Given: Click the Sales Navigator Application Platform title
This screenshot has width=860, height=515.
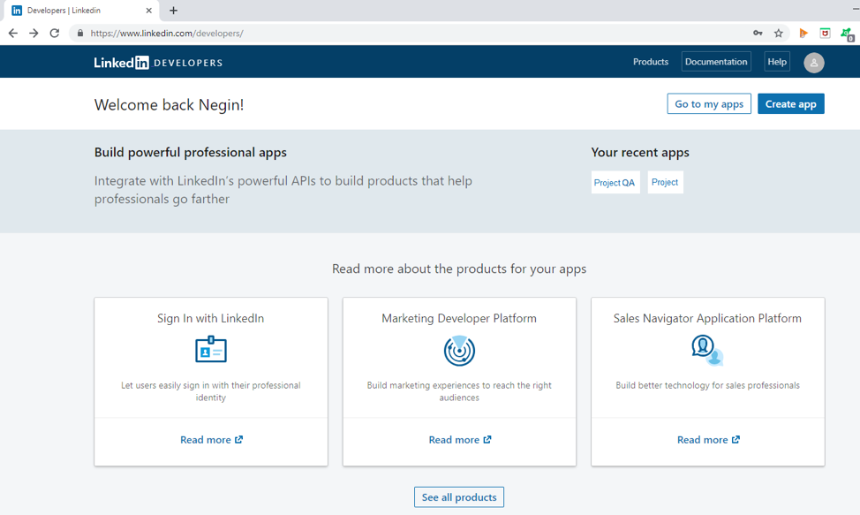Looking at the screenshot, I should tap(707, 318).
